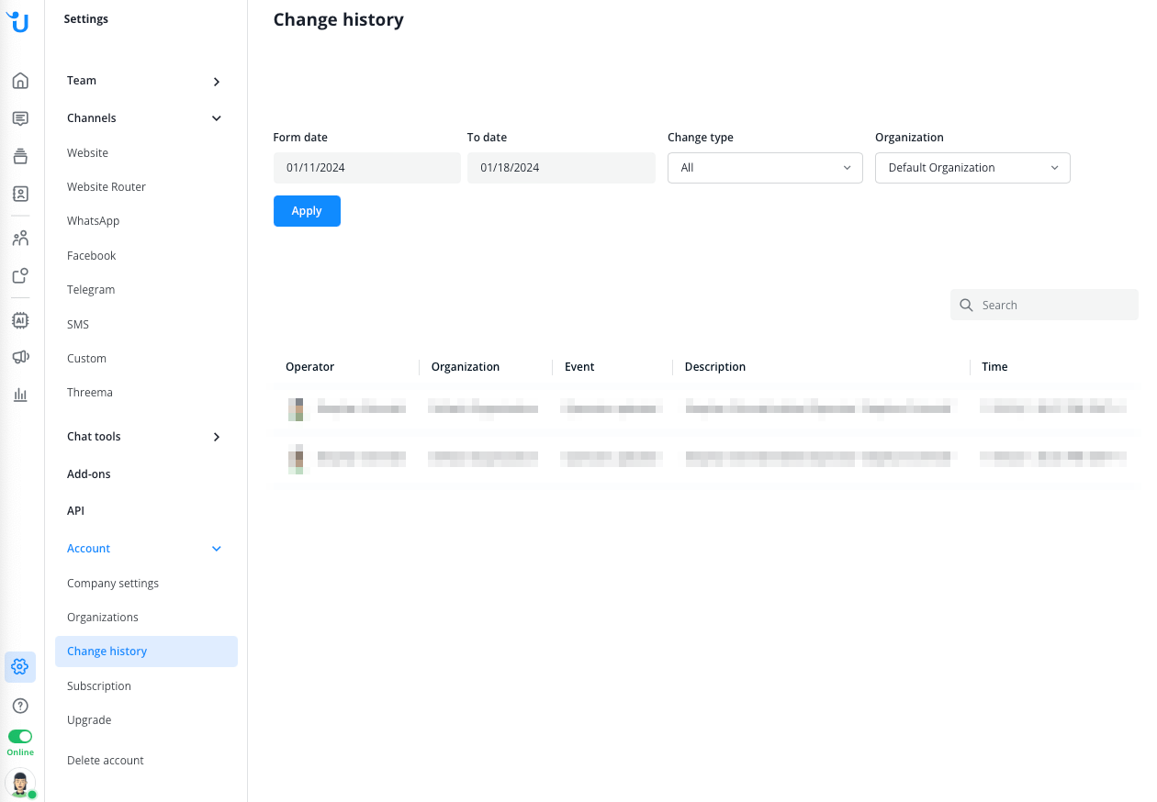Image resolution: width=1157 pixels, height=802 pixels.
Task: Open the Default Organization dropdown
Action: point(972,168)
